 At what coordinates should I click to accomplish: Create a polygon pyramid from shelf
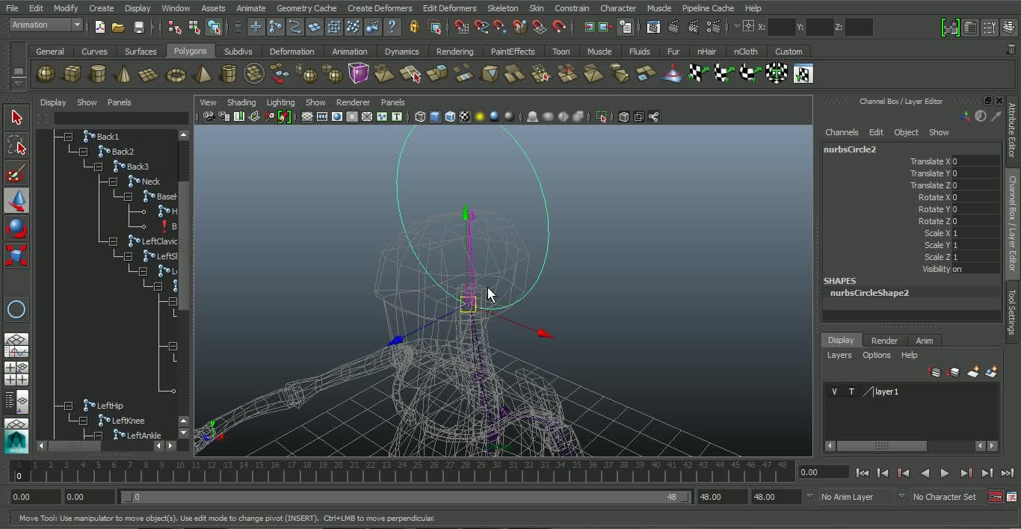[202, 74]
